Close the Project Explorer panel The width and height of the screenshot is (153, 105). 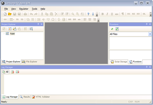pyautogui.click(x=42, y=24)
